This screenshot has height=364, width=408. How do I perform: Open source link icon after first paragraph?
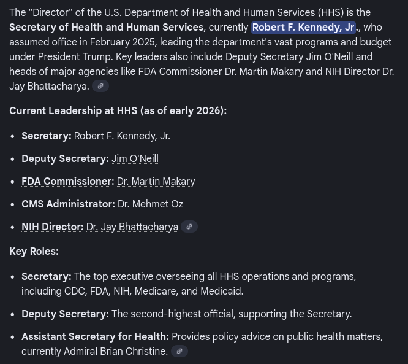point(100,87)
